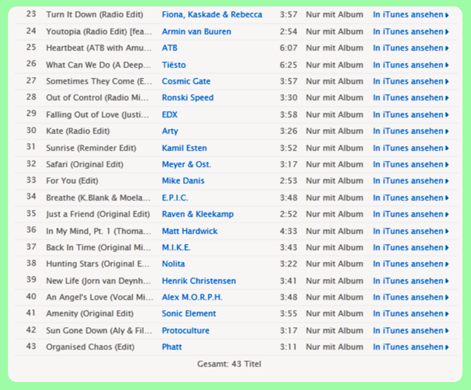Open the Tiësto artist link

(x=174, y=65)
